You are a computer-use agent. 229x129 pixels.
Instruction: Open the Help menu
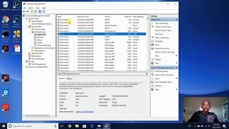click(44, 8)
